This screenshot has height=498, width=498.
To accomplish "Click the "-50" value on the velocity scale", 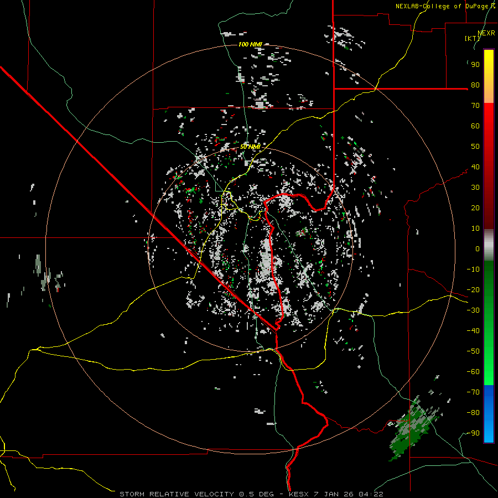I will point(473,351).
